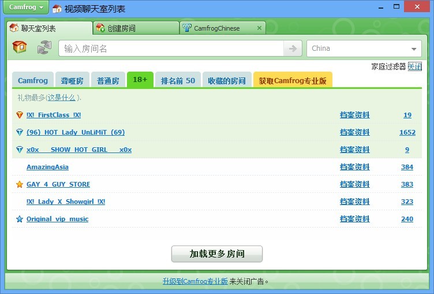Click the CamfrogChinese tab room icon
This screenshot has height=294, width=434.
click(187, 28)
